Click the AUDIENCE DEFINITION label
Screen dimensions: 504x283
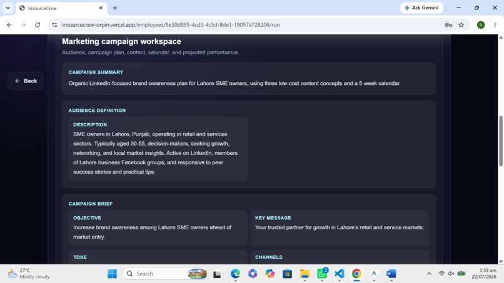coord(97,111)
